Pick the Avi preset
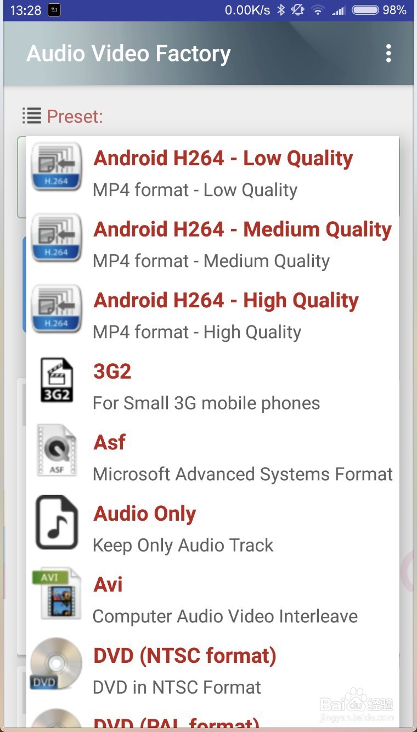417x732 pixels. [212, 598]
